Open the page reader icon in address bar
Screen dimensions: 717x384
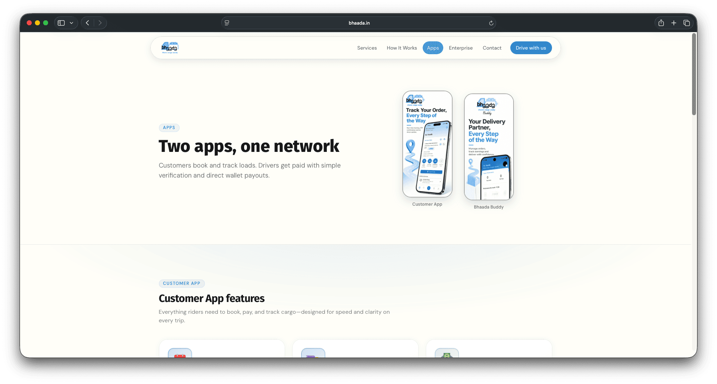(227, 23)
